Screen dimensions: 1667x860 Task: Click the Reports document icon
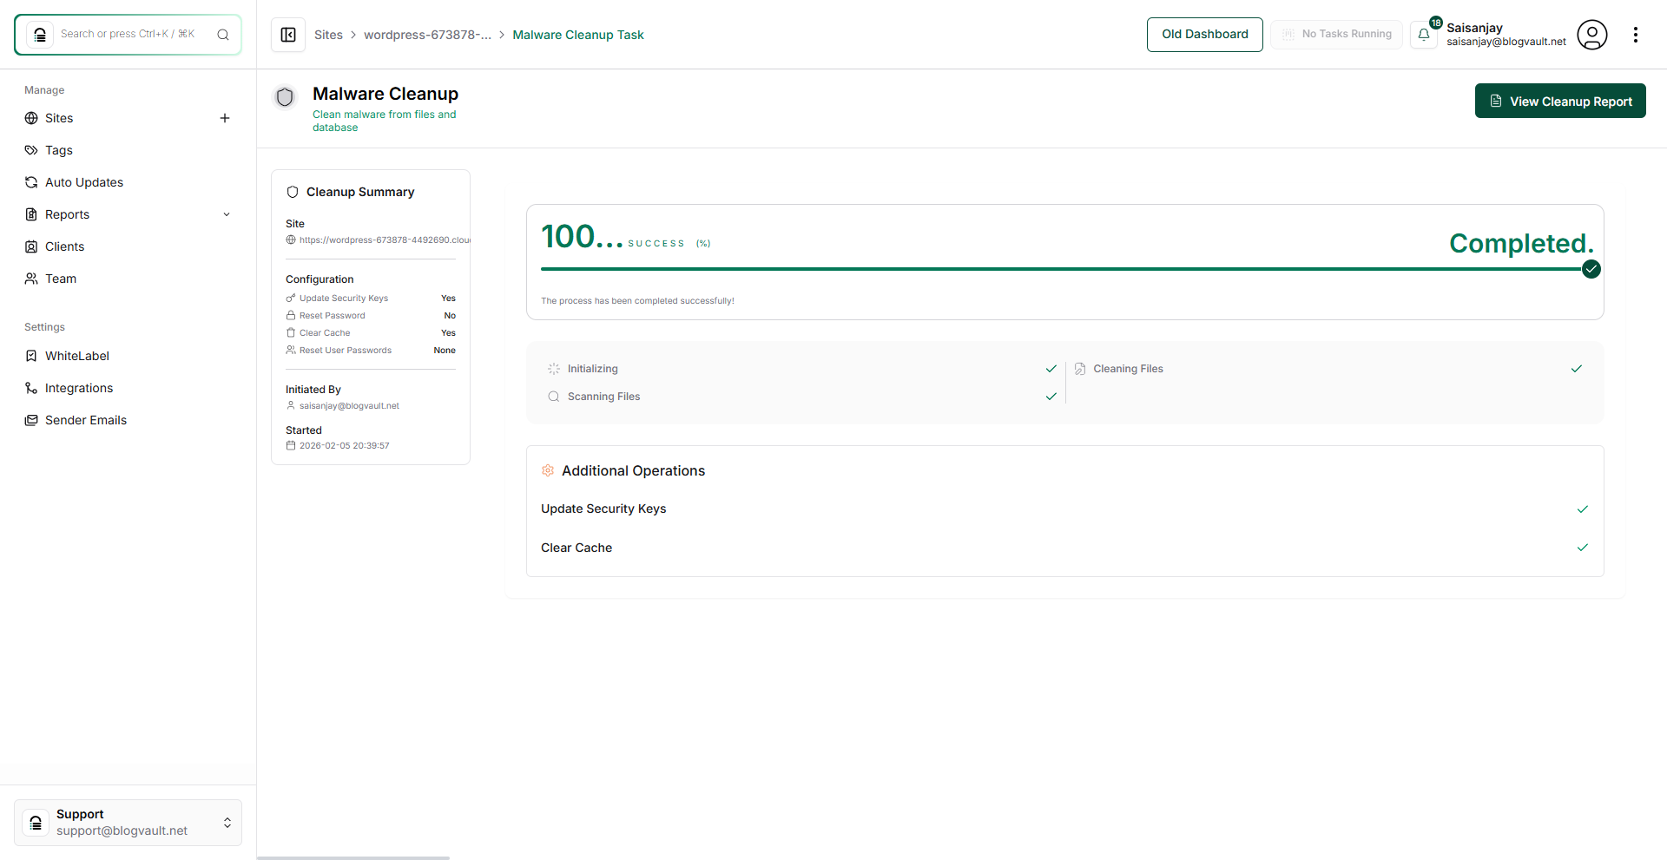(x=31, y=214)
